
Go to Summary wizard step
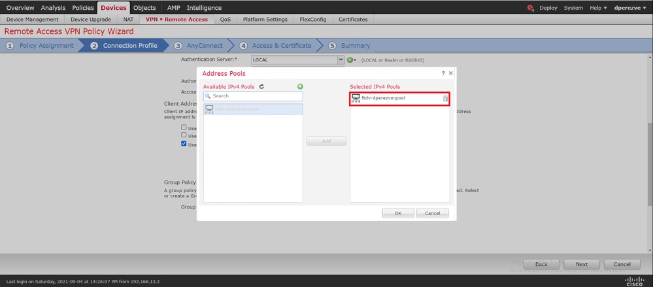355,46
